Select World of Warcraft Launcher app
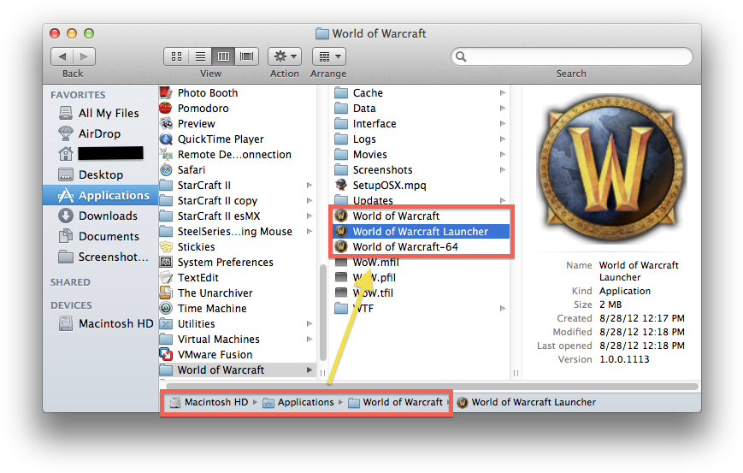The height and width of the screenshot is (473, 743). 421,231
